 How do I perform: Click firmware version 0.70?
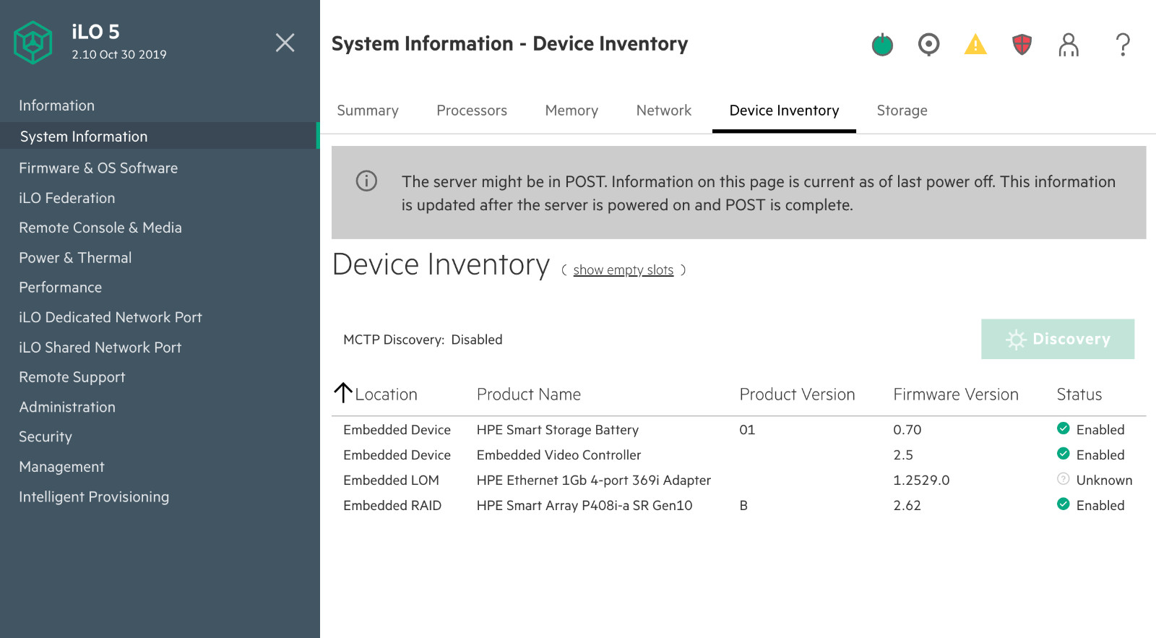click(907, 430)
